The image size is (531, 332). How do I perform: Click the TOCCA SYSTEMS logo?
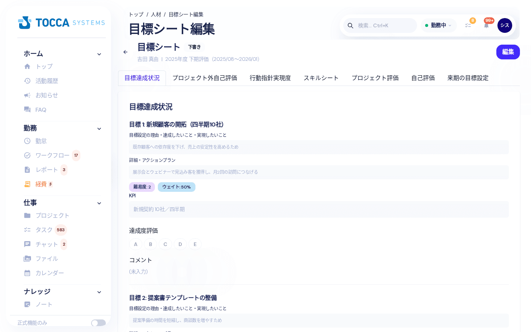click(62, 23)
